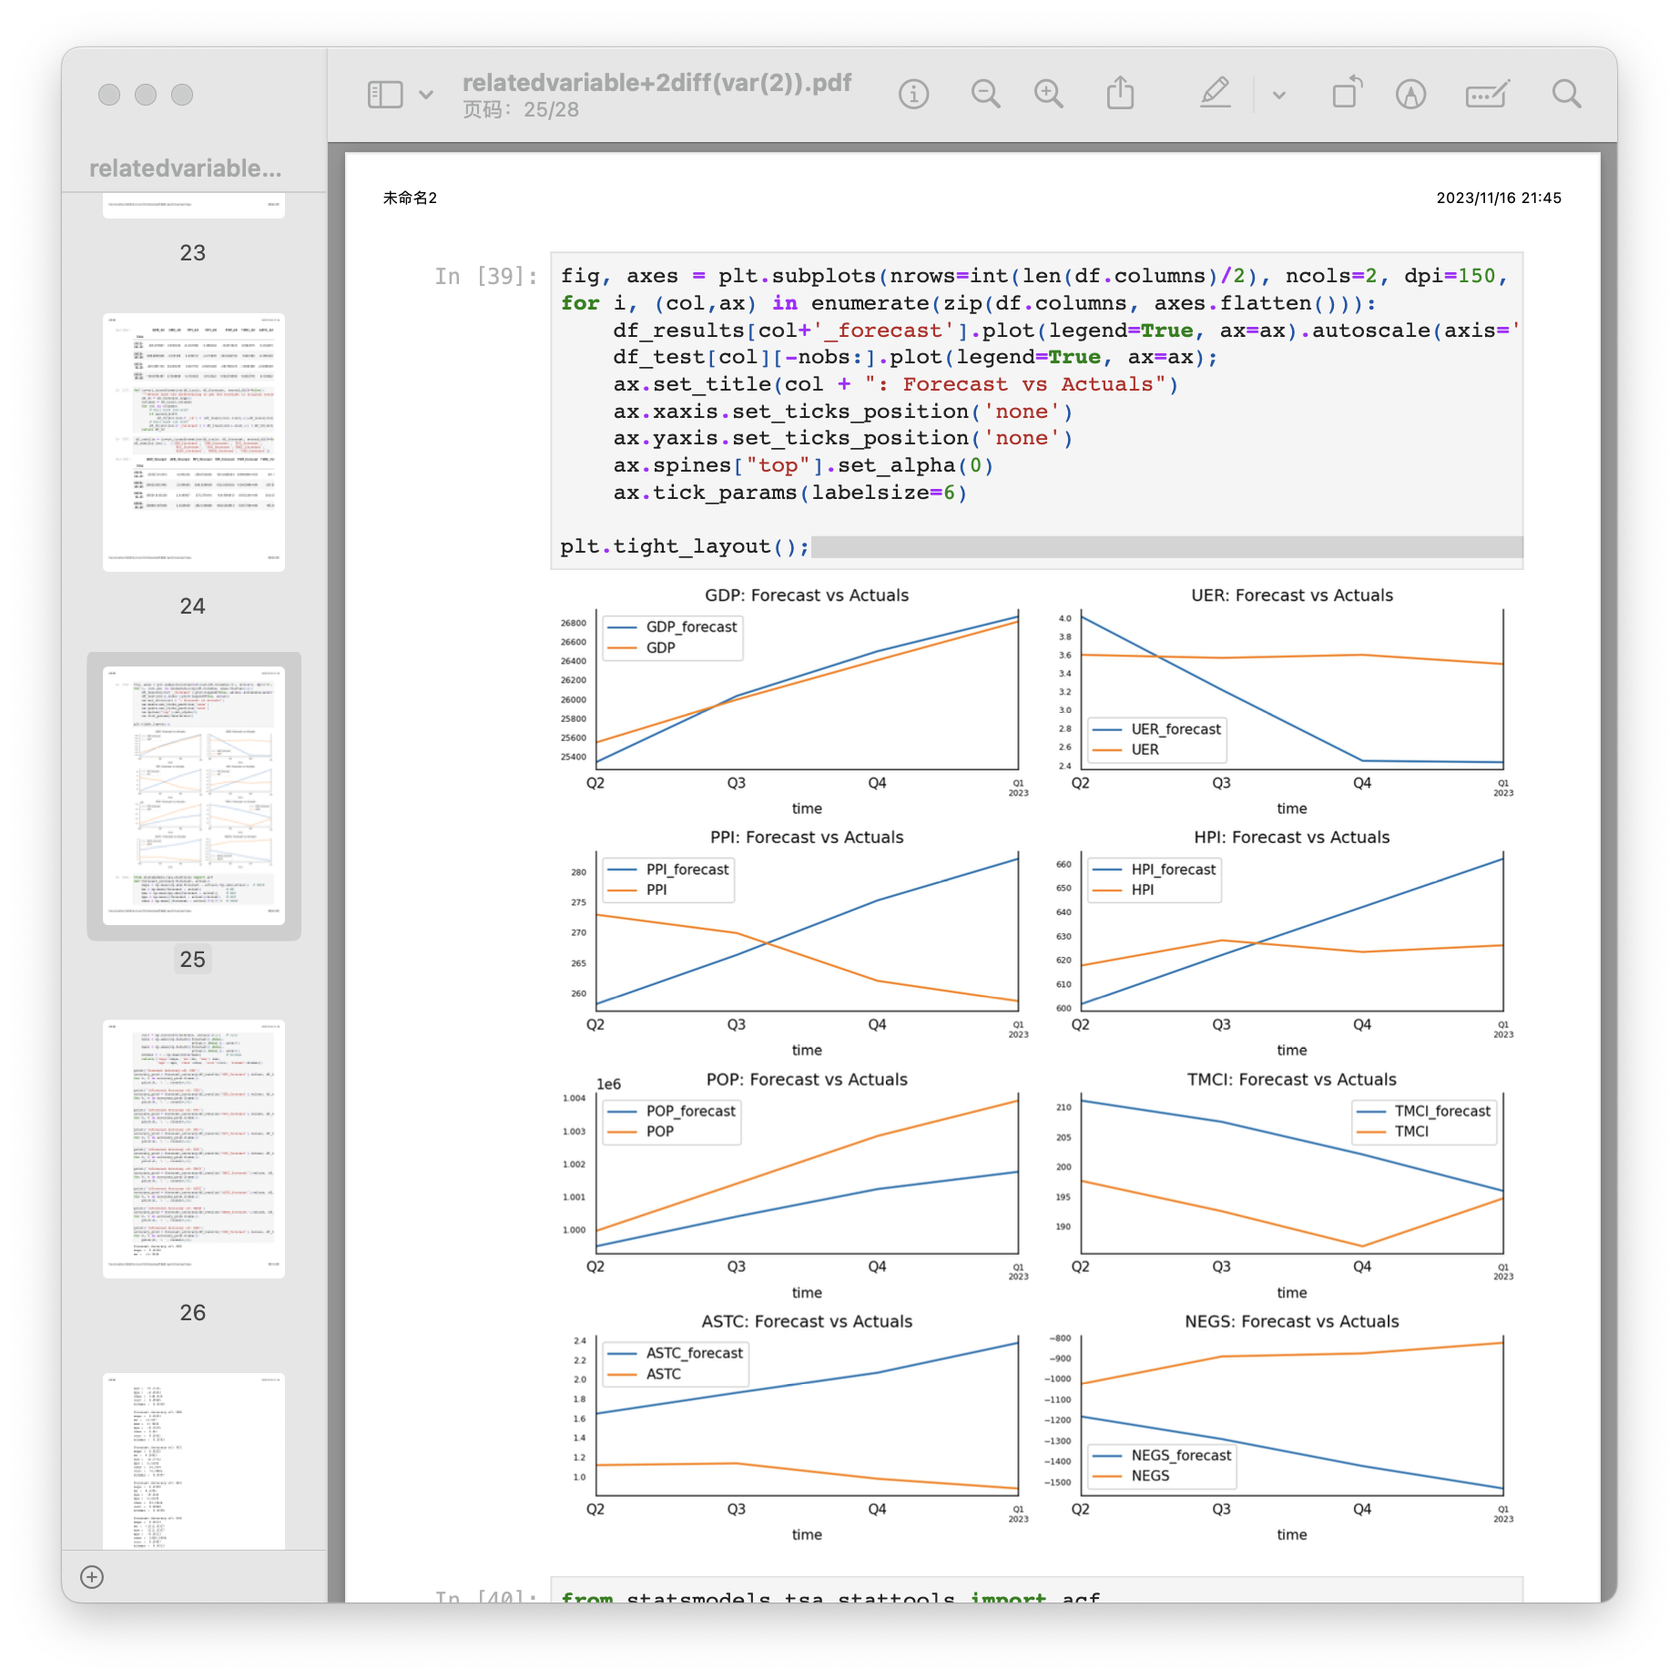
Task: Select page 25 thumbnail in sidebar
Action: click(194, 796)
